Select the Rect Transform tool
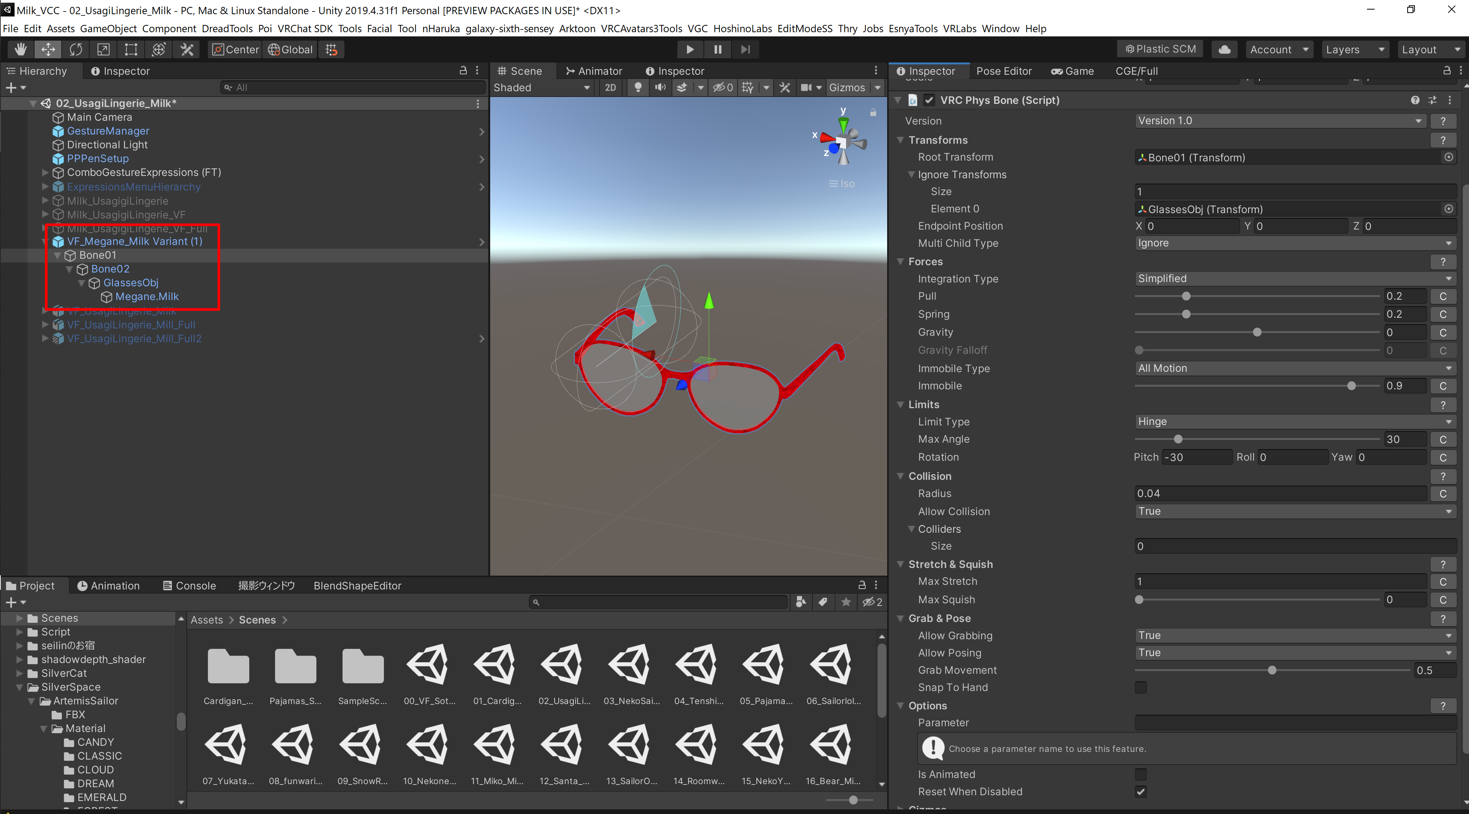The width and height of the screenshot is (1469, 814). (130, 49)
